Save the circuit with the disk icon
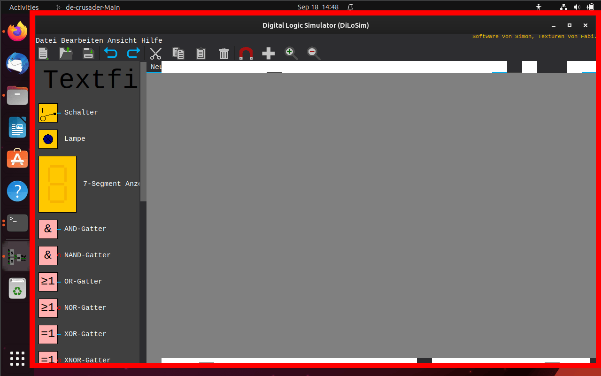The width and height of the screenshot is (601, 376). 88,53
